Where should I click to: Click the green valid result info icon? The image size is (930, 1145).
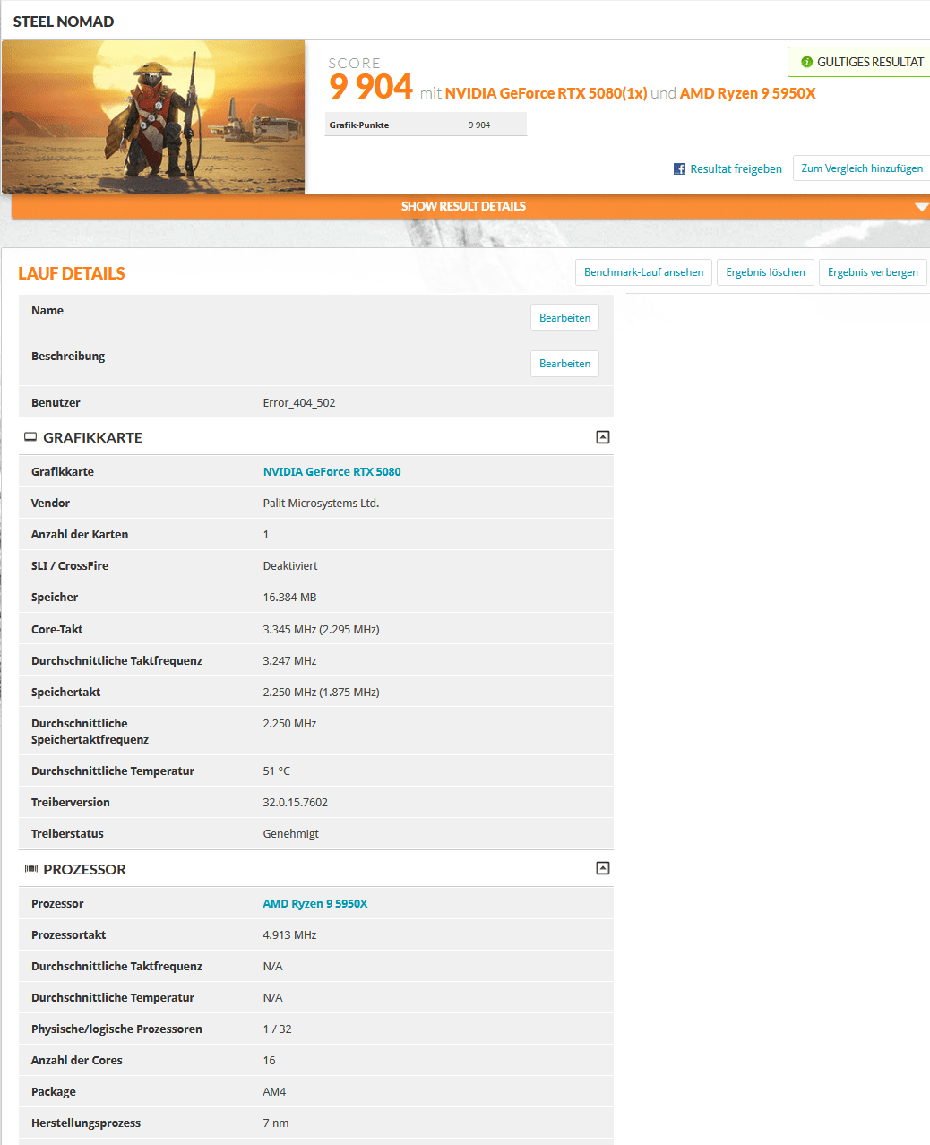point(806,62)
